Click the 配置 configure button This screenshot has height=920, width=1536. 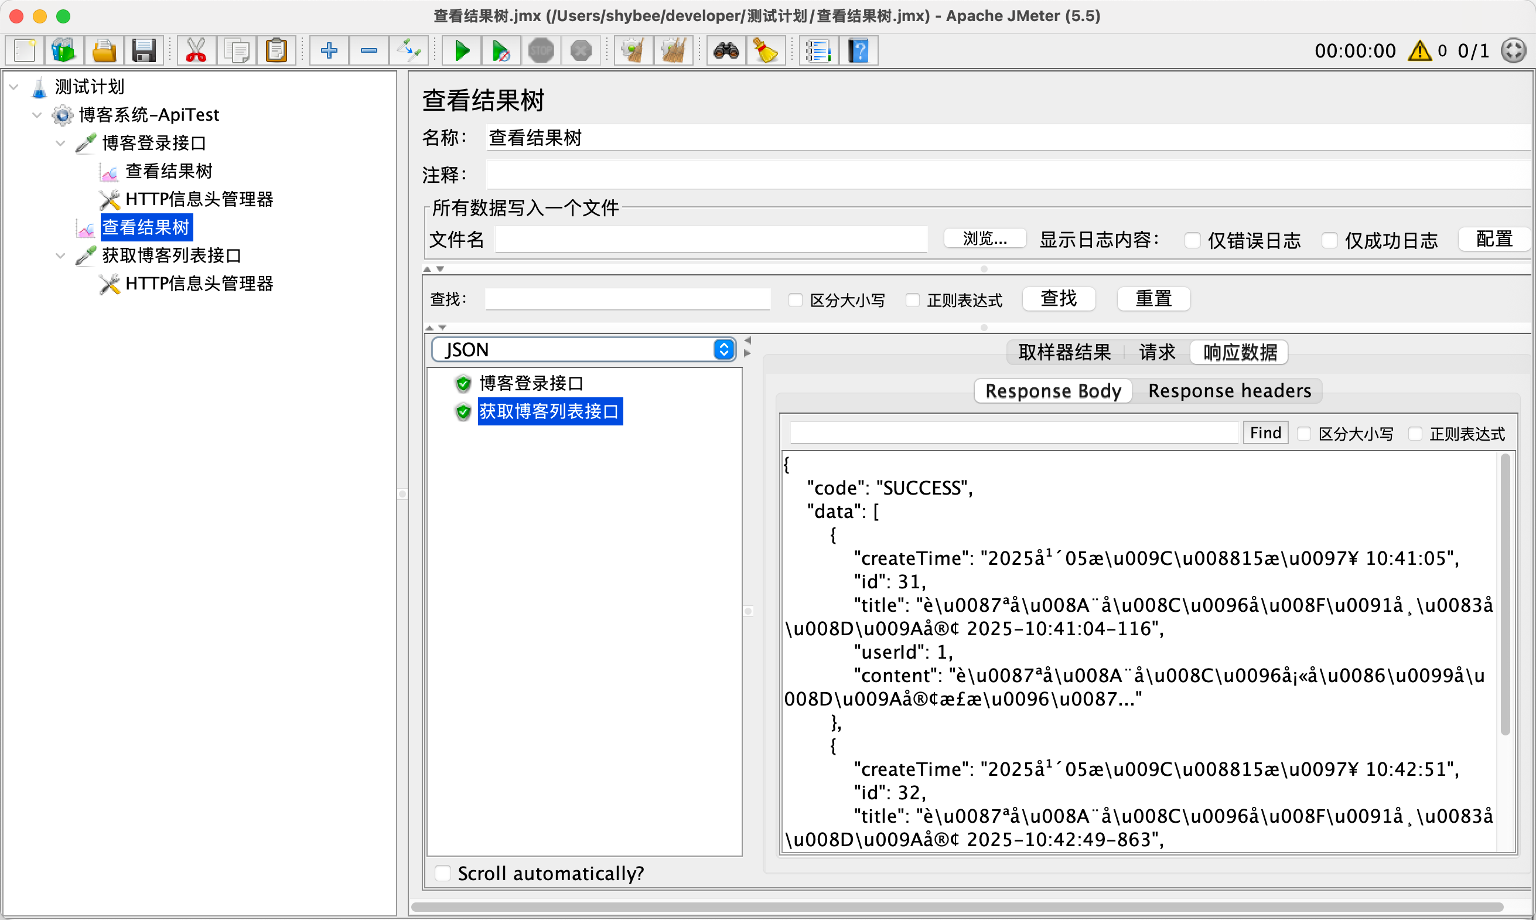click(1494, 238)
